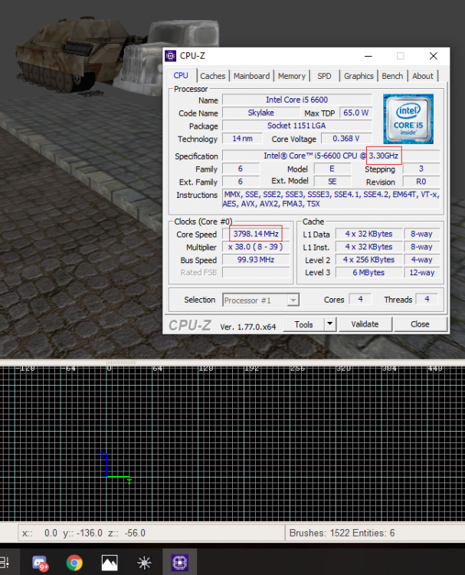Click the axis origin gizmo in the grid view
The width and height of the screenshot is (465, 575).
click(x=116, y=467)
